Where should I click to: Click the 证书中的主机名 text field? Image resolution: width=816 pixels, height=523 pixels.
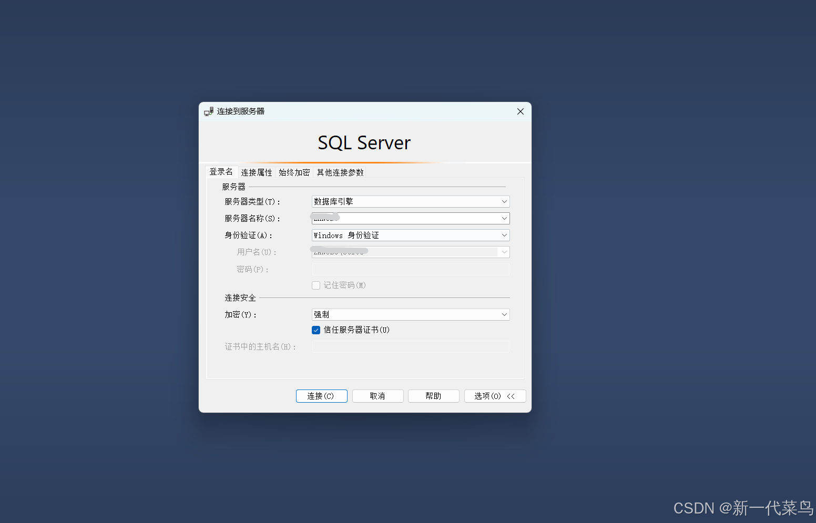tap(410, 346)
